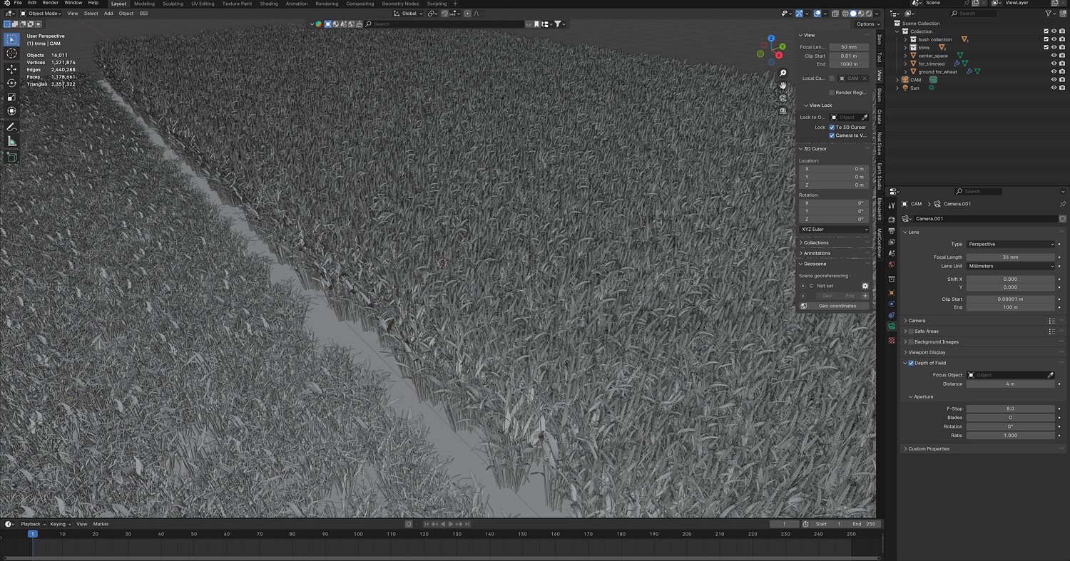Expand the Annotations panel
The image size is (1070, 561).
click(x=817, y=253)
